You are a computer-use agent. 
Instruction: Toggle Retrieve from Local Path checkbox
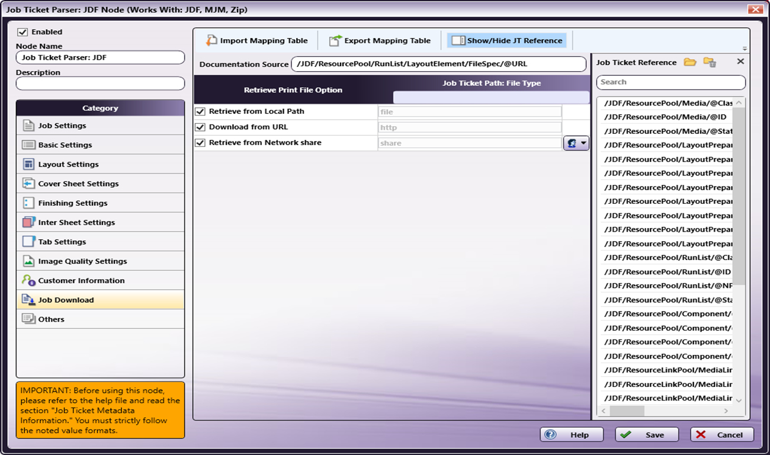coord(200,111)
